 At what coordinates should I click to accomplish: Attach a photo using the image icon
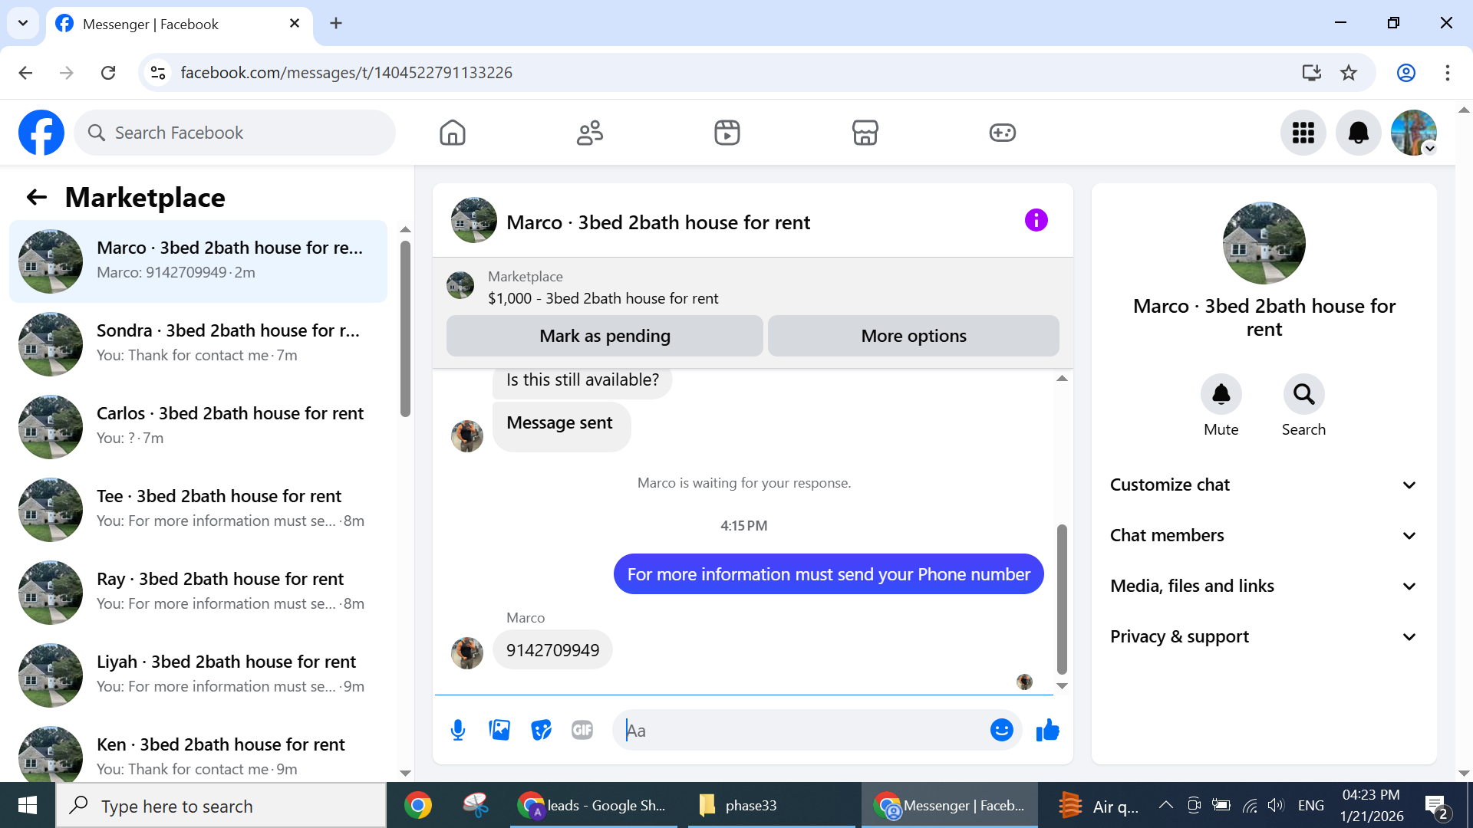[x=499, y=730]
